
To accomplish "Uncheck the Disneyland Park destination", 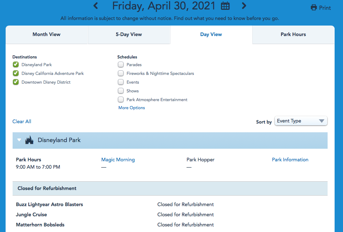I will click(x=16, y=64).
